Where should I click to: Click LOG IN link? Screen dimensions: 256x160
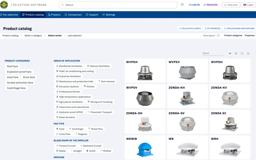click(x=194, y=5)
